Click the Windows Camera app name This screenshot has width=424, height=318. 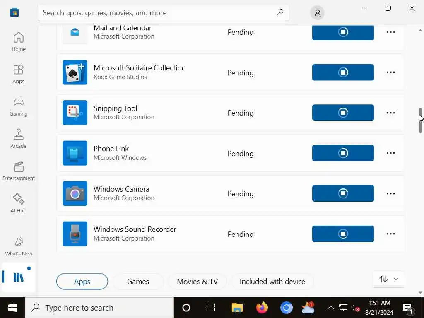coord(121,189)
